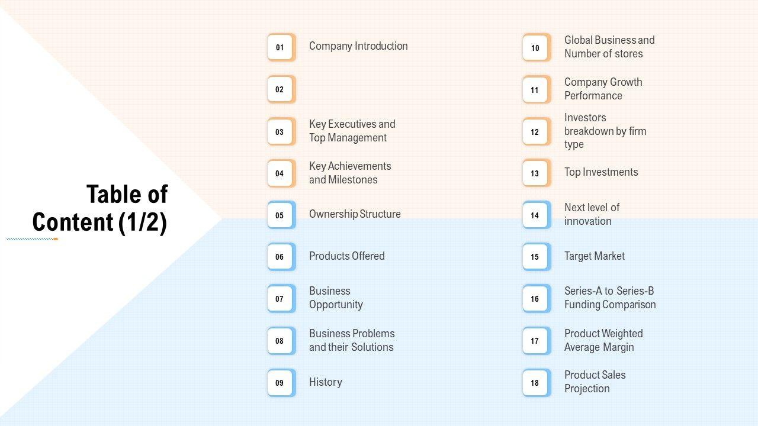
Task: Select the Ownership Structure entry
Action: click(x=355, y=214)
